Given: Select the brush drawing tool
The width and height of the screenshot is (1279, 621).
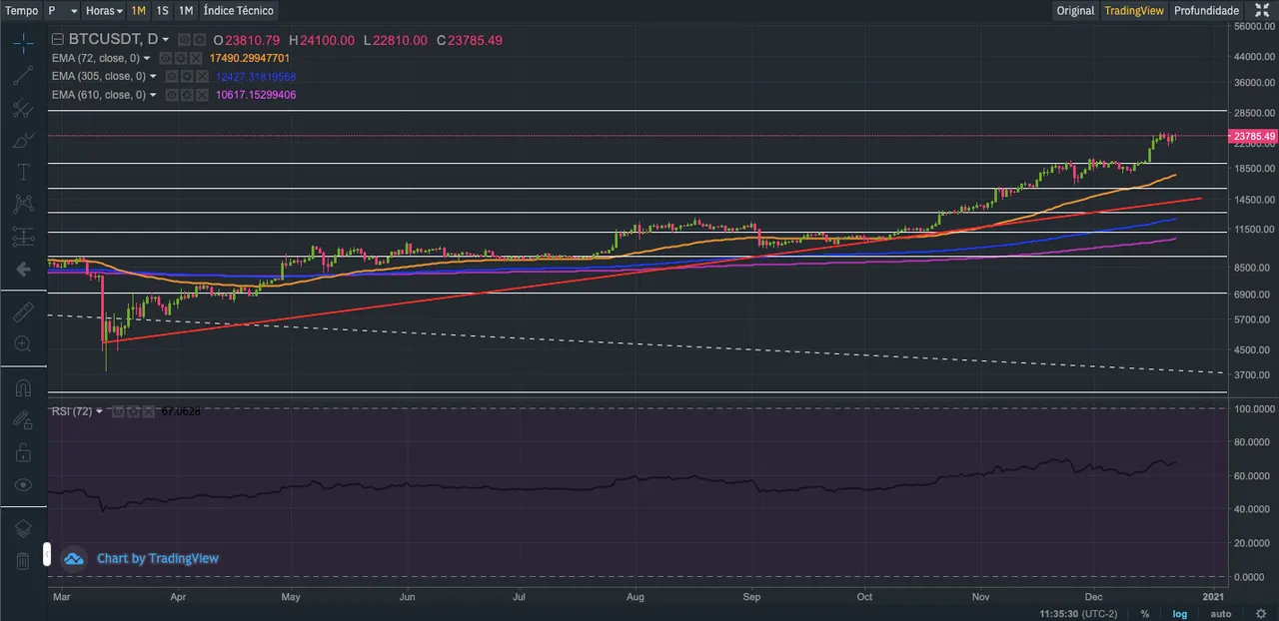Looking at the screenshot, I should pos(23,140).
